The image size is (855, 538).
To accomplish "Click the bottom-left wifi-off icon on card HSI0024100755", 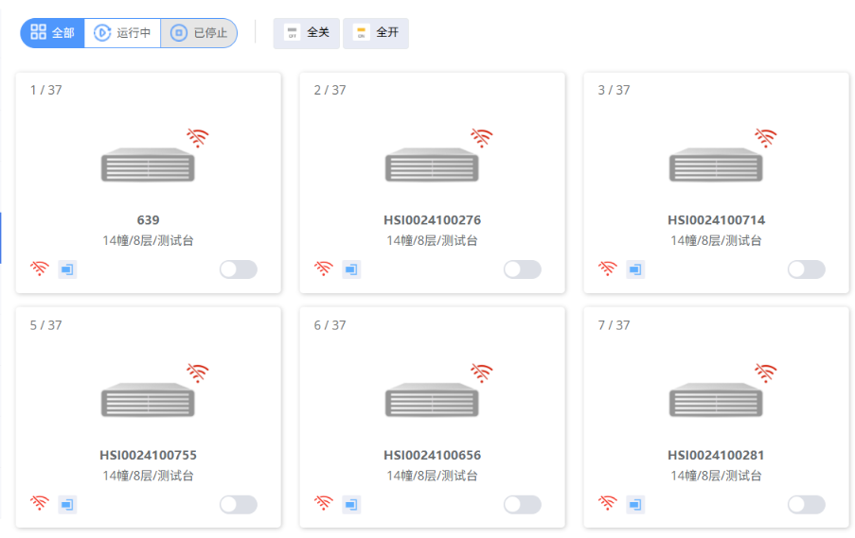I will tap(40, 504).
